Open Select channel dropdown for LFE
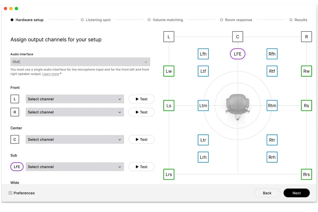The width and height of the screenshot is (318, 212). tap(75, 167)
